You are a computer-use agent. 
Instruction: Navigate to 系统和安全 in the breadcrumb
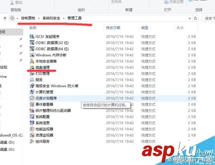(x=51, y=18)
